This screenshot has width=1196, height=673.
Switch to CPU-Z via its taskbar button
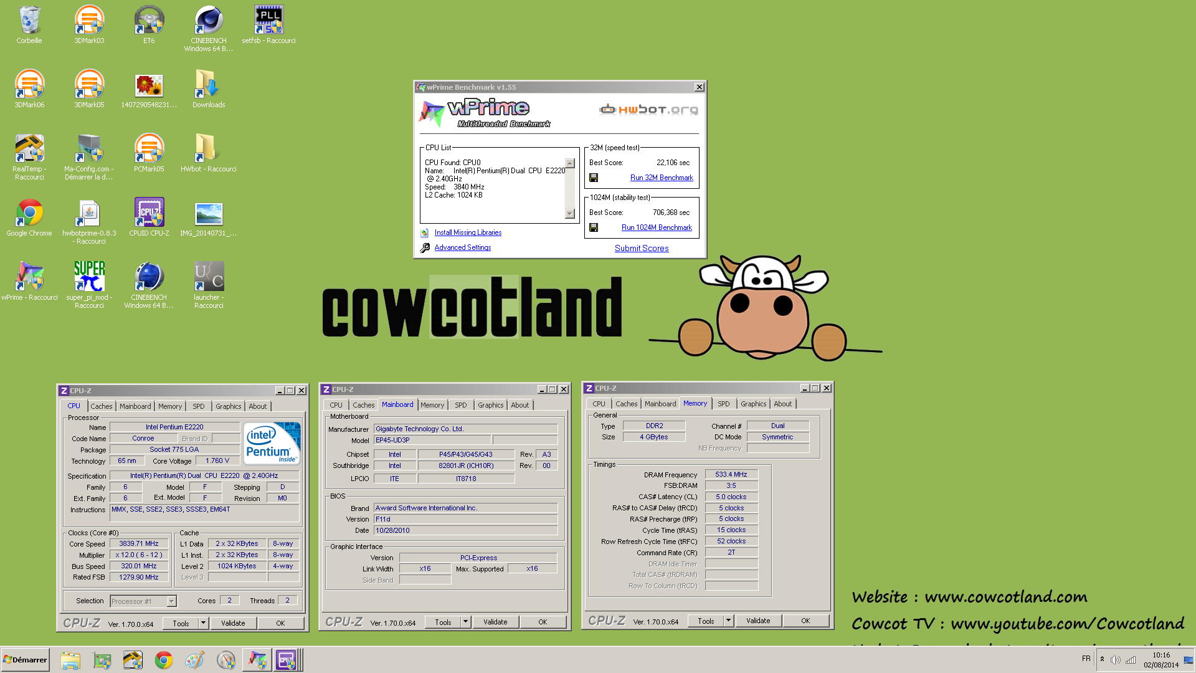pyautogui.click(x=288, y=660)
